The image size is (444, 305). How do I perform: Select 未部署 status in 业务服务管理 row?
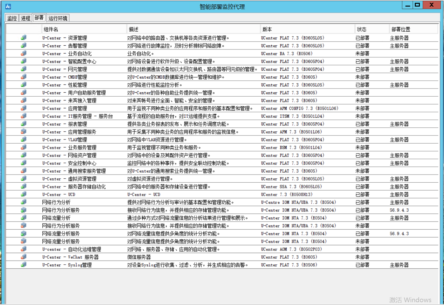[x=362, y=147]
